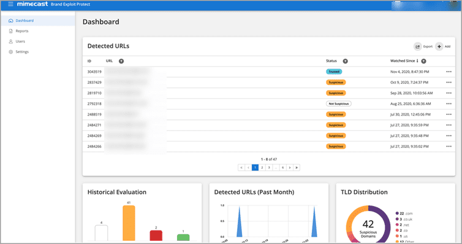
Task: Open Settings in the sidebar
Action: [38, 52]
